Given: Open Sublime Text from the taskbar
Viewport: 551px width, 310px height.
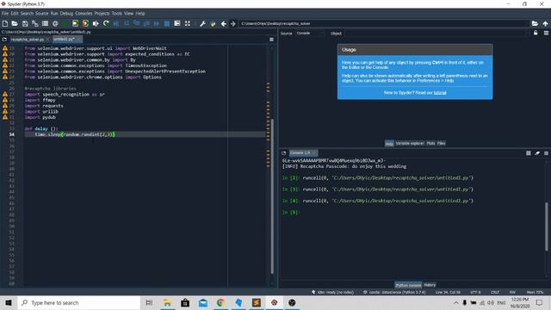Looking at the screenshot, I should coord(257,302).
